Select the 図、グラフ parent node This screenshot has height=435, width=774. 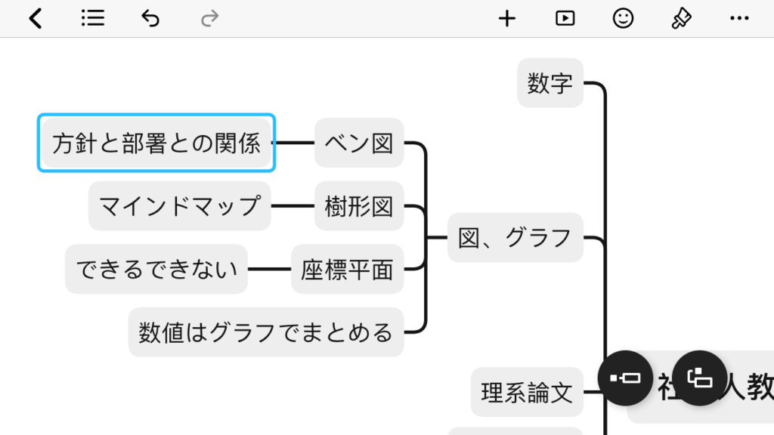[x=515, y=237]
